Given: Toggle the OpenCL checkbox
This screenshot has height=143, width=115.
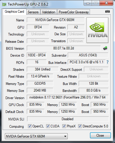Looking at the screenshot, I should click(x=30, y=126).
